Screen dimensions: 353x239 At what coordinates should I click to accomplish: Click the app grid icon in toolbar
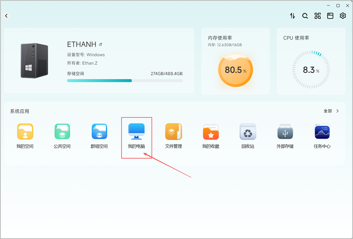[318, 16]
